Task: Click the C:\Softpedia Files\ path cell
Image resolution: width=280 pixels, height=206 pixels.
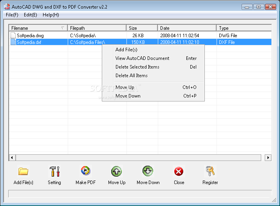Action: (87, 42)
